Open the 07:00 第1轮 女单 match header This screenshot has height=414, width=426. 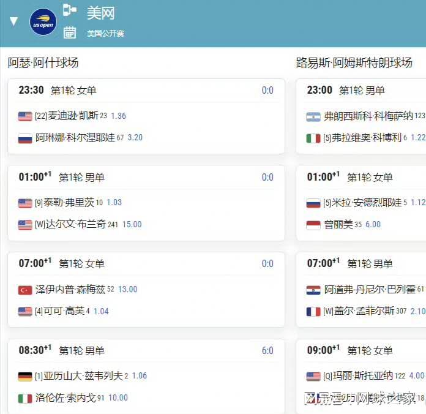point(62,264)
